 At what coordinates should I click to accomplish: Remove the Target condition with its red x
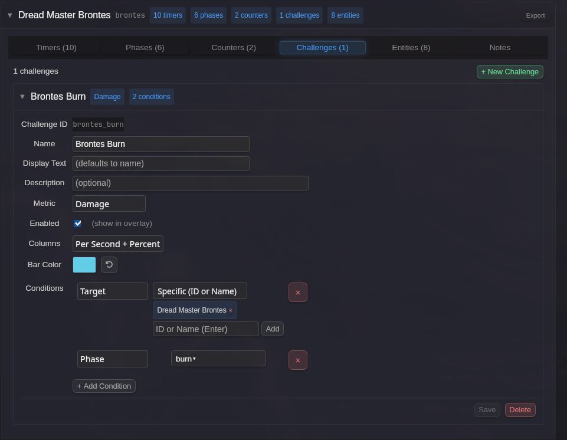coord(298,292)
